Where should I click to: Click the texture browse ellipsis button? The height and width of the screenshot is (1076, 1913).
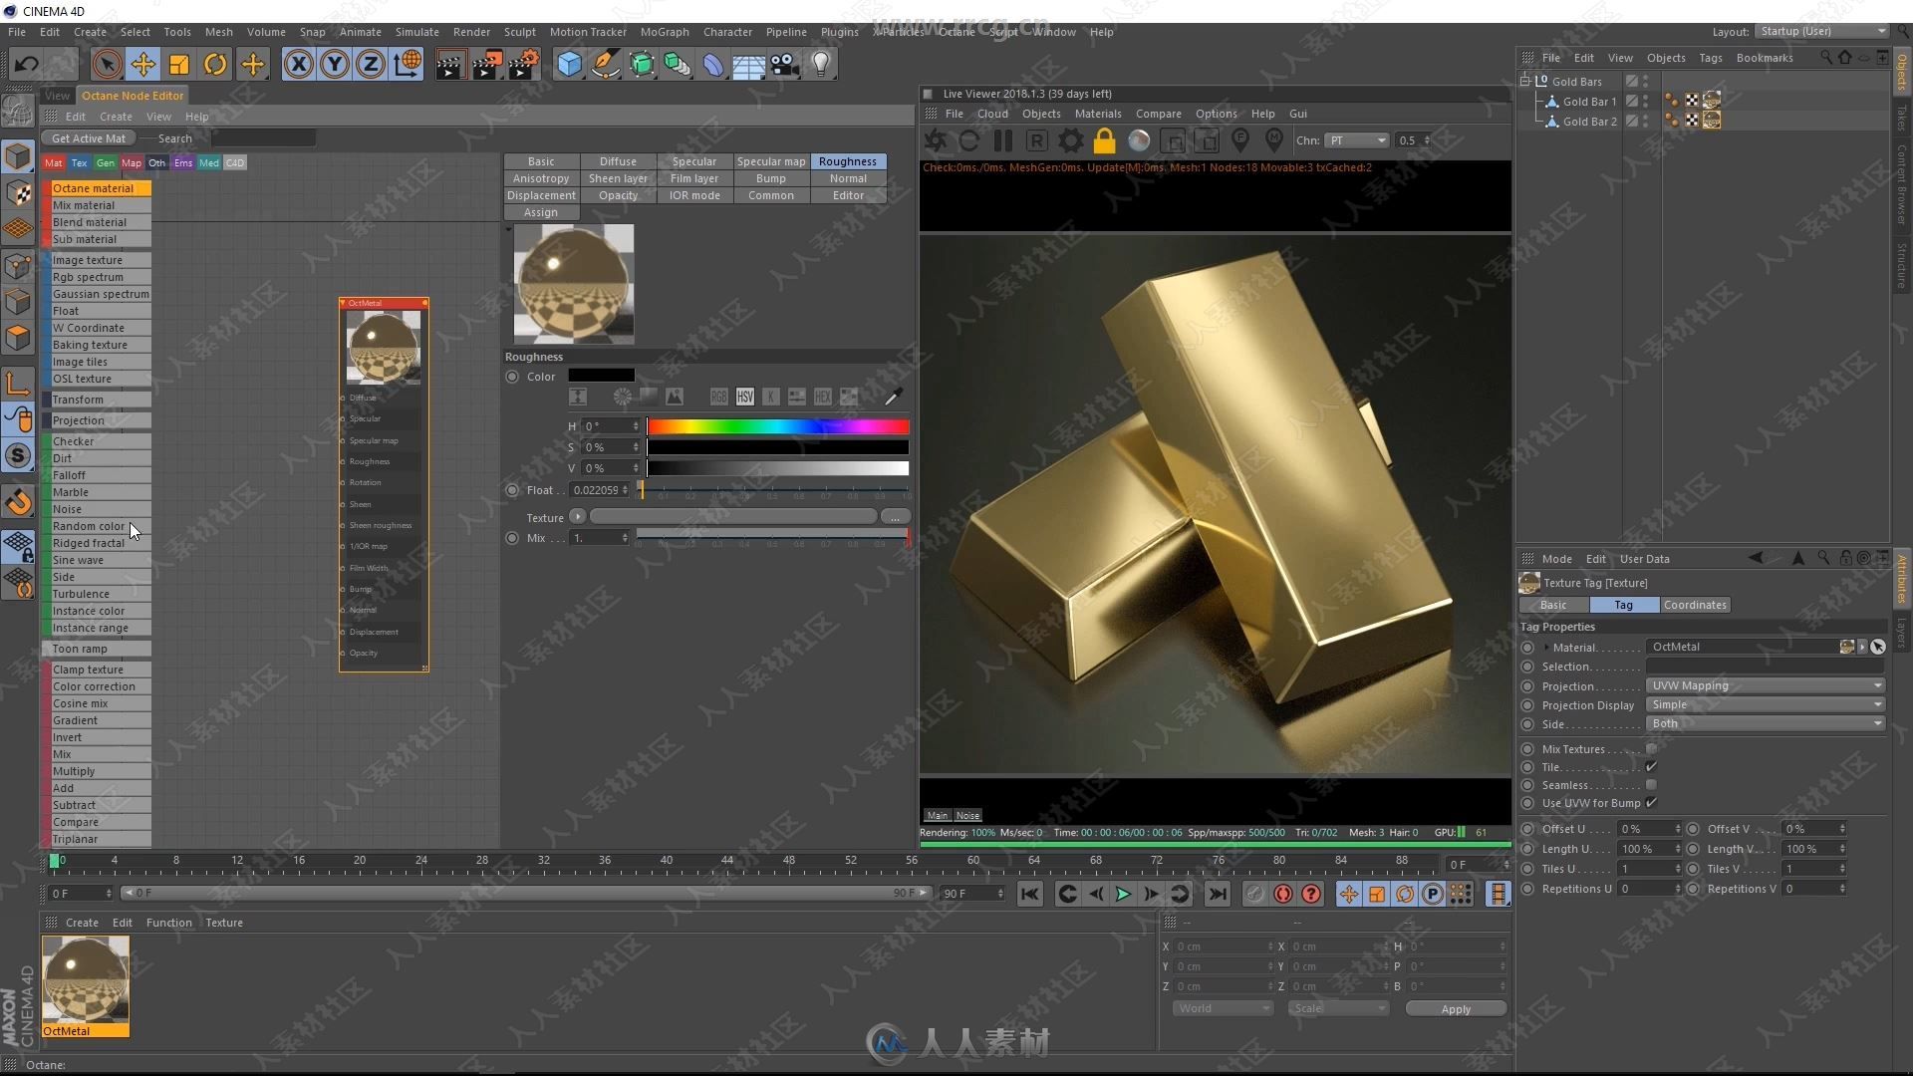click(x=895, y=516)
